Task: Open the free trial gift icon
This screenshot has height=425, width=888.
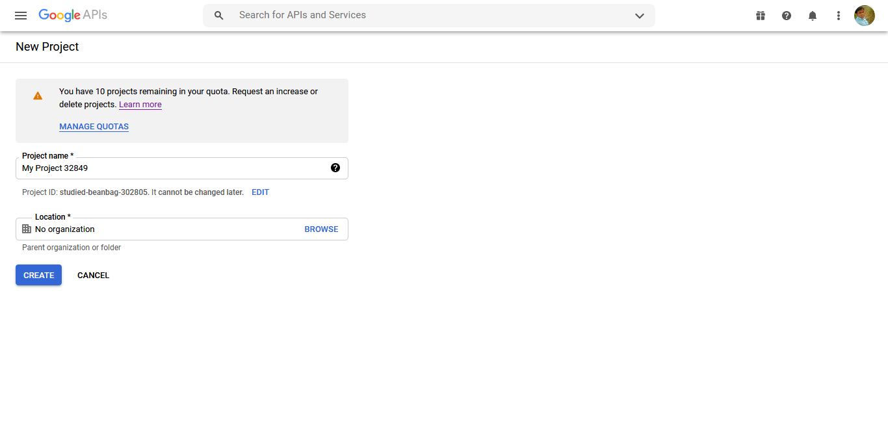Action: click(x=761, y=16)
